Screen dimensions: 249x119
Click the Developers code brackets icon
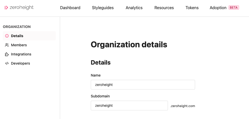point(7,63)
